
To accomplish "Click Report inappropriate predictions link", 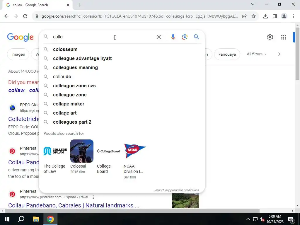I will click(177, 190).
